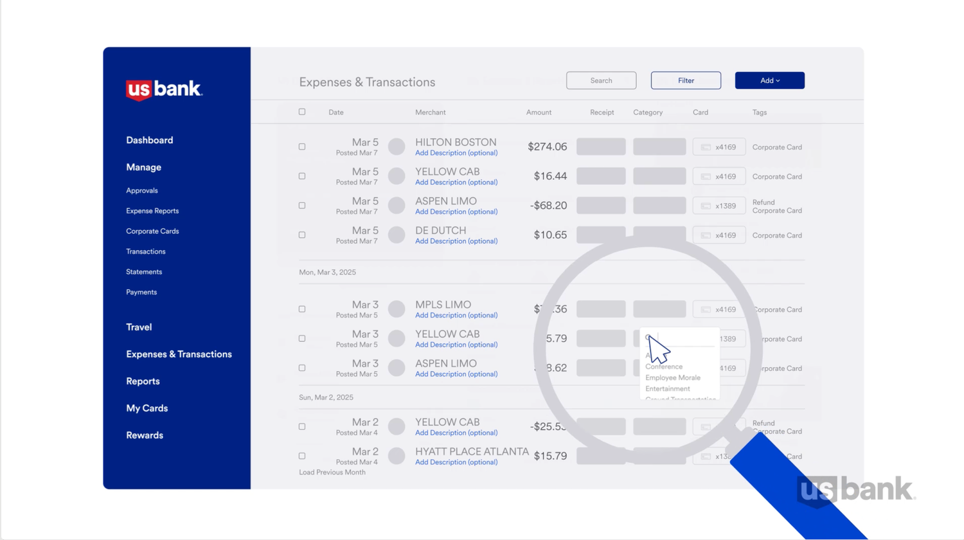Click the merchant icon beside Mar 5 YELLOW CAB
Image resolution: width=964 pixels, height=540 pixels.
click(397, 176)
